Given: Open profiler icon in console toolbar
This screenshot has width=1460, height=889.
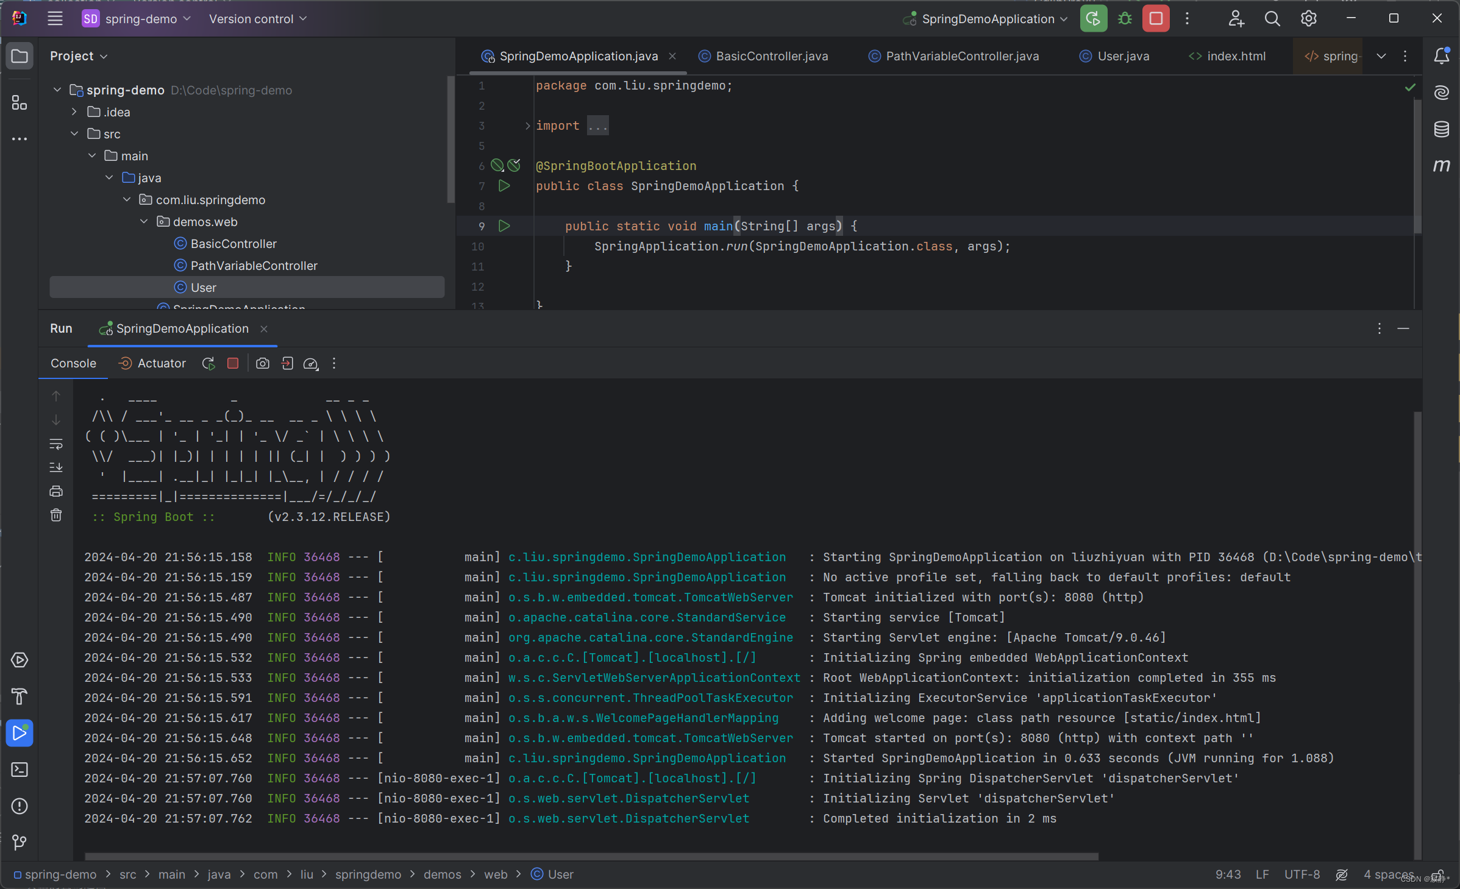Looking at the screenshot, I should pos(311,363).
